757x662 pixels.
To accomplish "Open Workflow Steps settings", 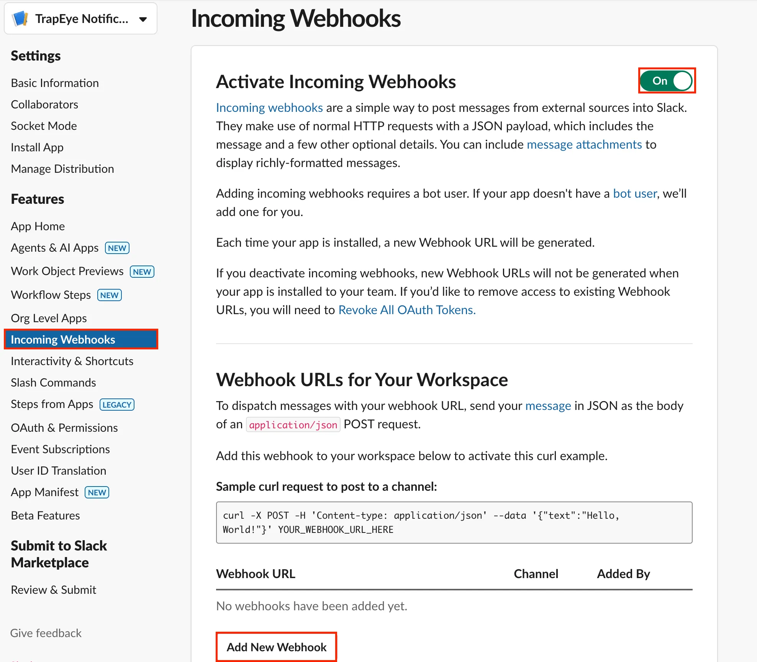I will (50, 295).
